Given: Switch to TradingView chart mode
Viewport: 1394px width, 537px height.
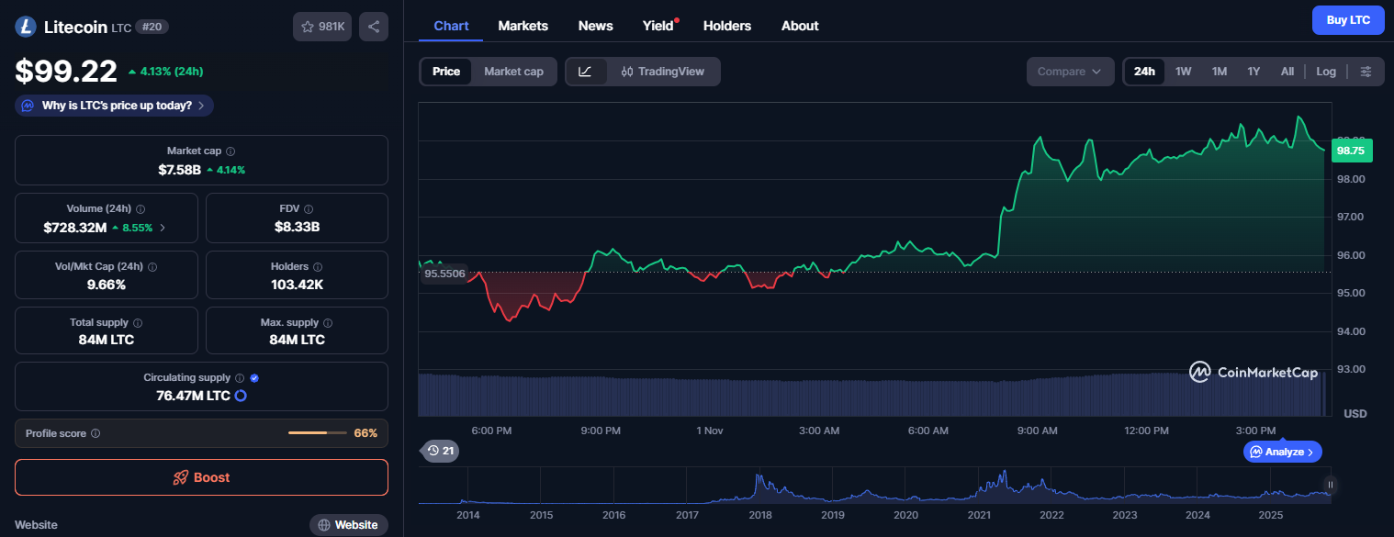Looking at the screenshot, I should (x=662, y=72).
